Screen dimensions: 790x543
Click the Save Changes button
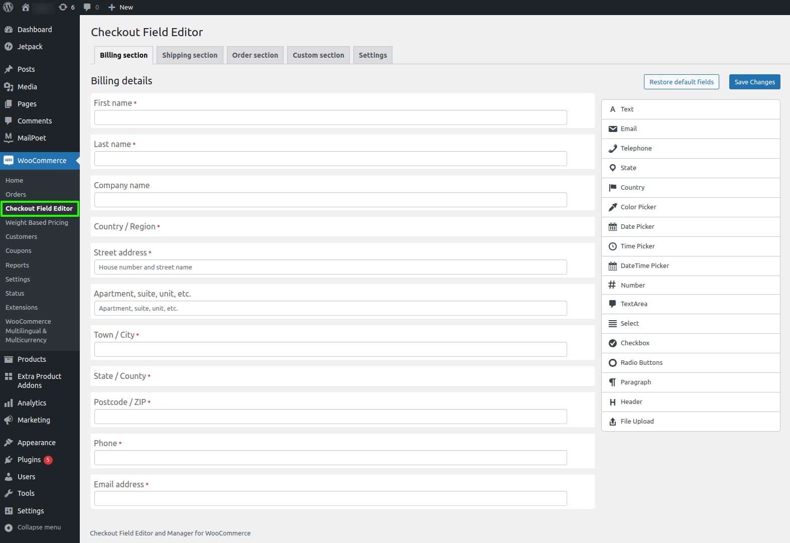click(754, 82)
